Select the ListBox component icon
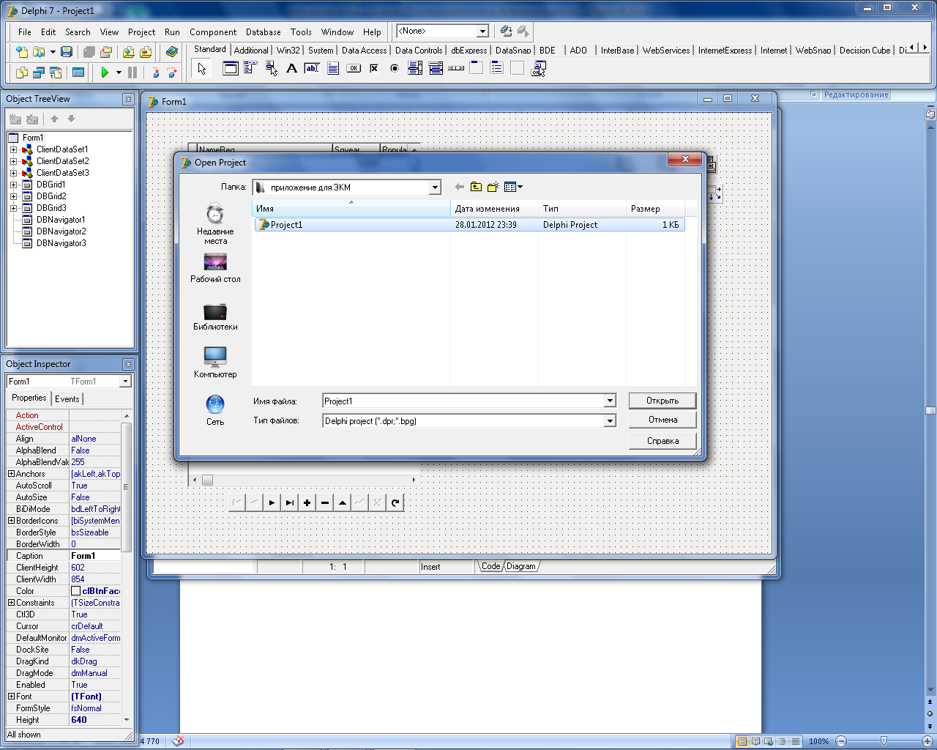 tap(415, 68)
